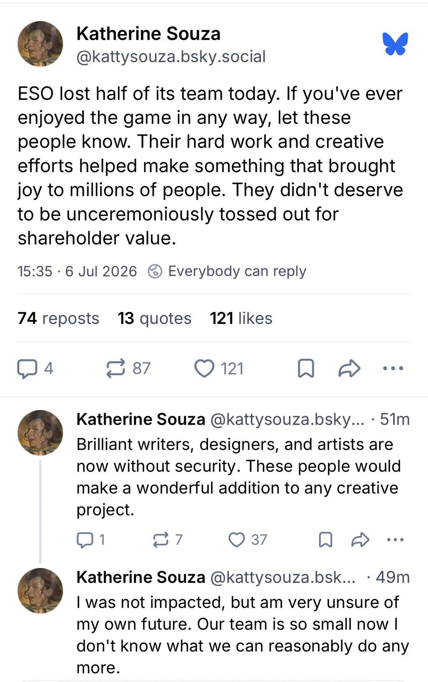Open Katherine Souza's avatar in the main post
Screen dimensions: 428x682
[x=40, y=44]
